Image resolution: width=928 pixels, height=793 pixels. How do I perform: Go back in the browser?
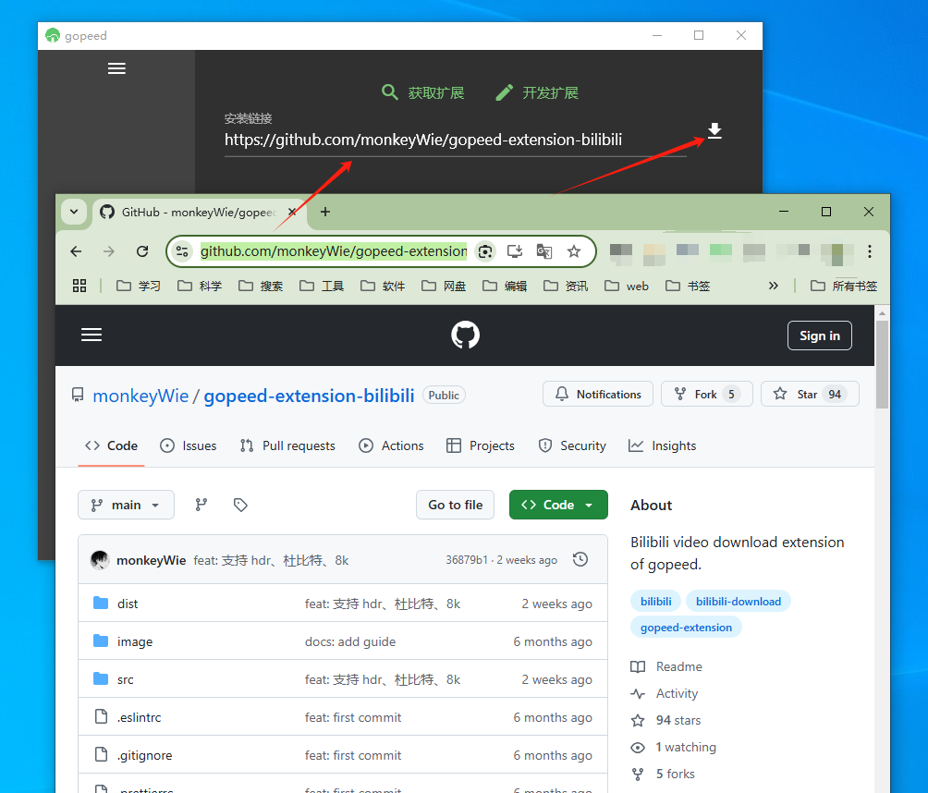click(x=76, y=251)
